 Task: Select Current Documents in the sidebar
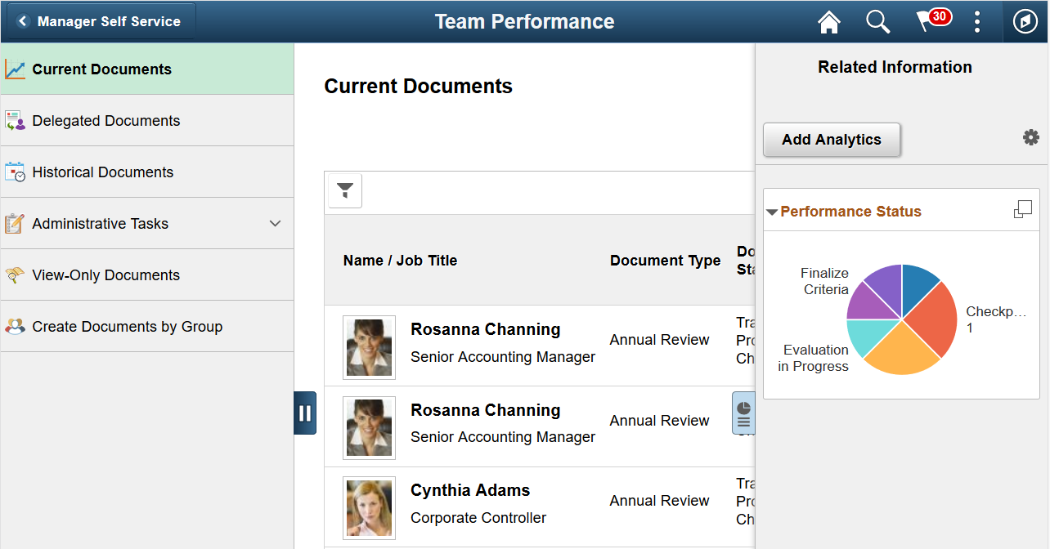pyautogui.click(x=147, y=69)
